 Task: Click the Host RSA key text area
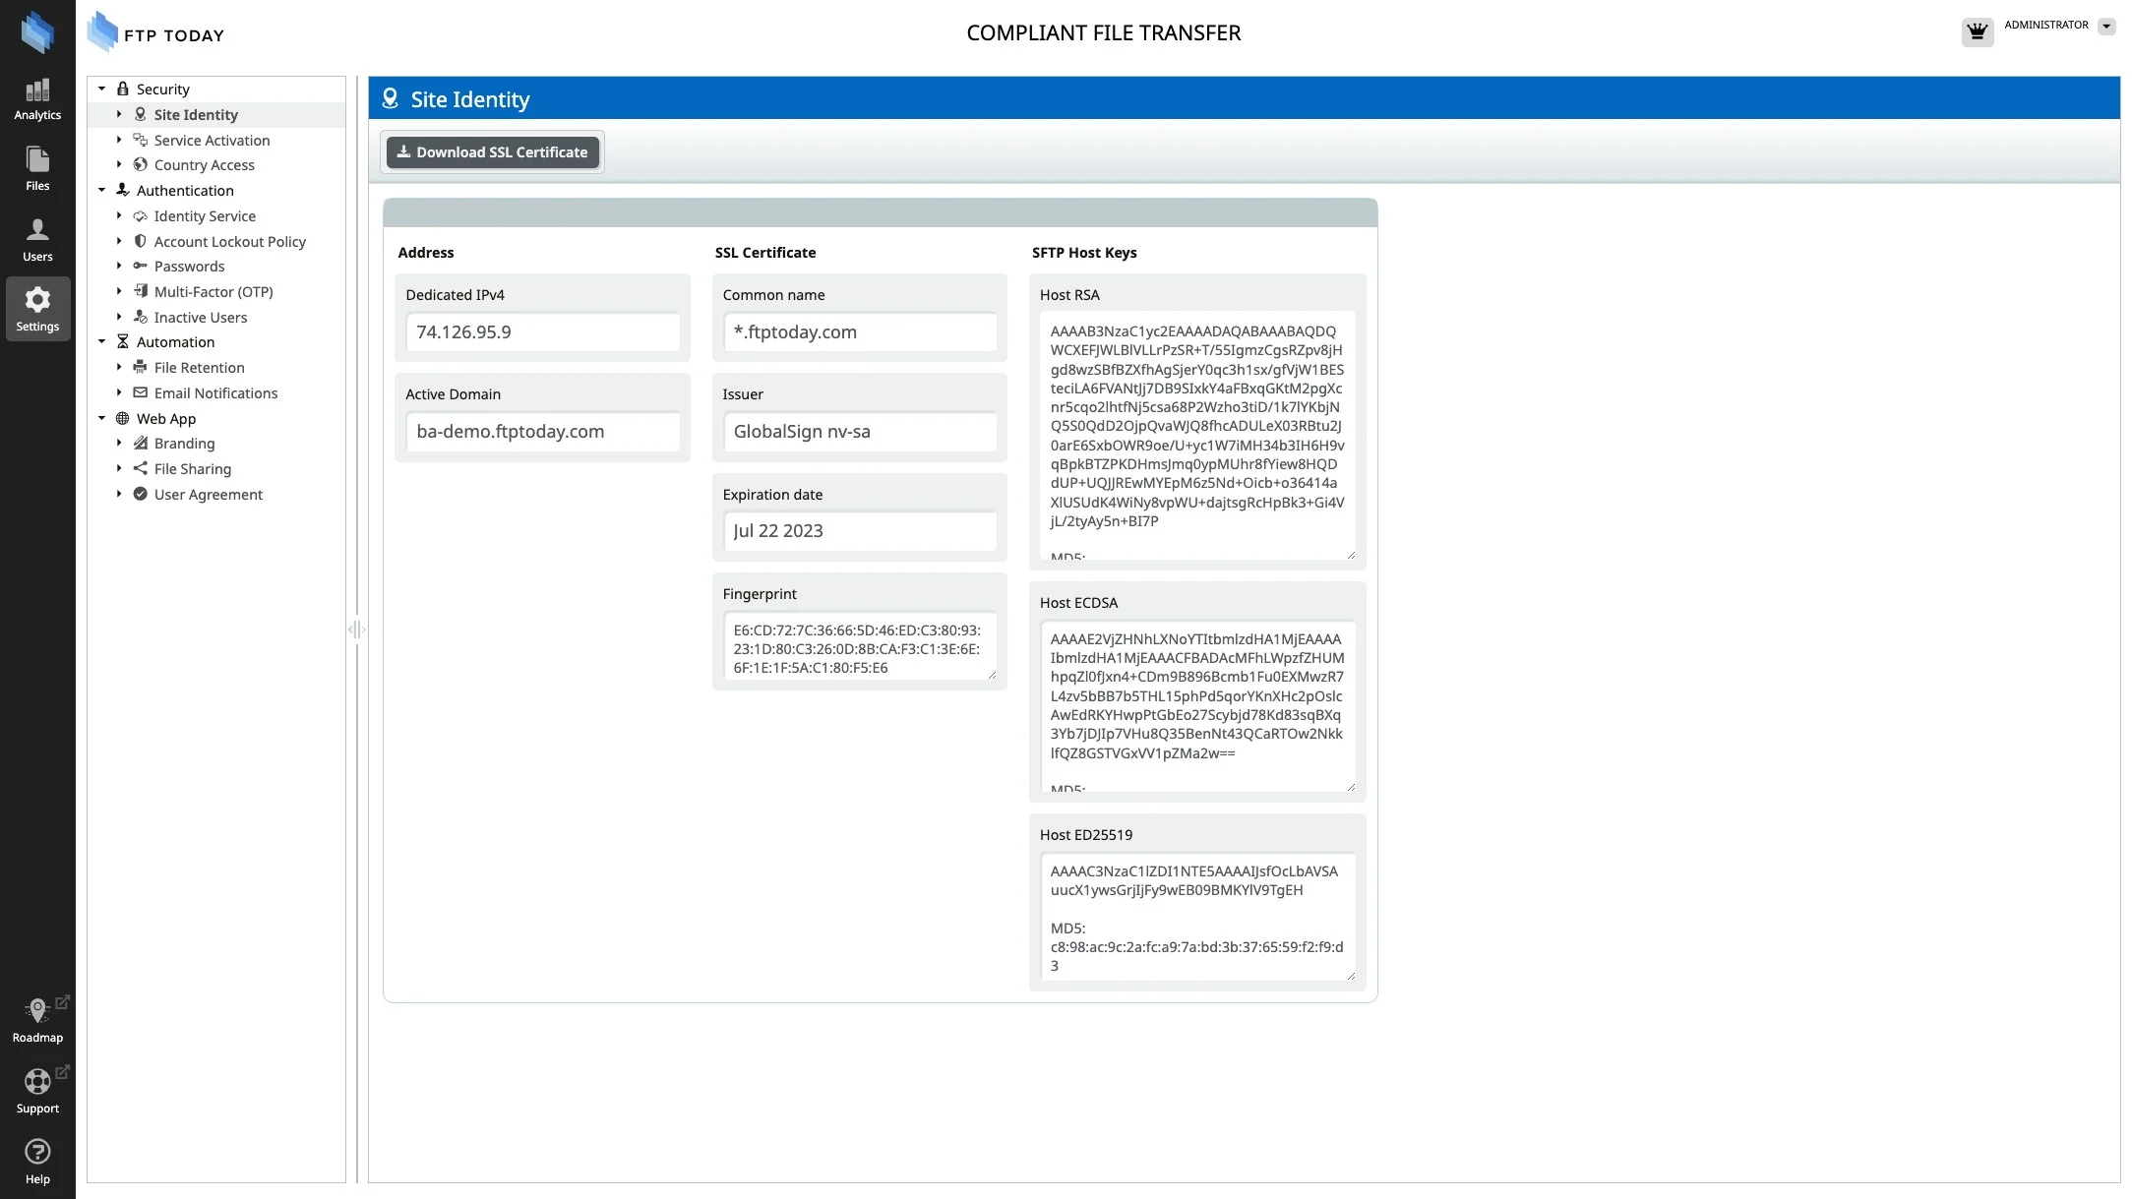coord(1196,436)
